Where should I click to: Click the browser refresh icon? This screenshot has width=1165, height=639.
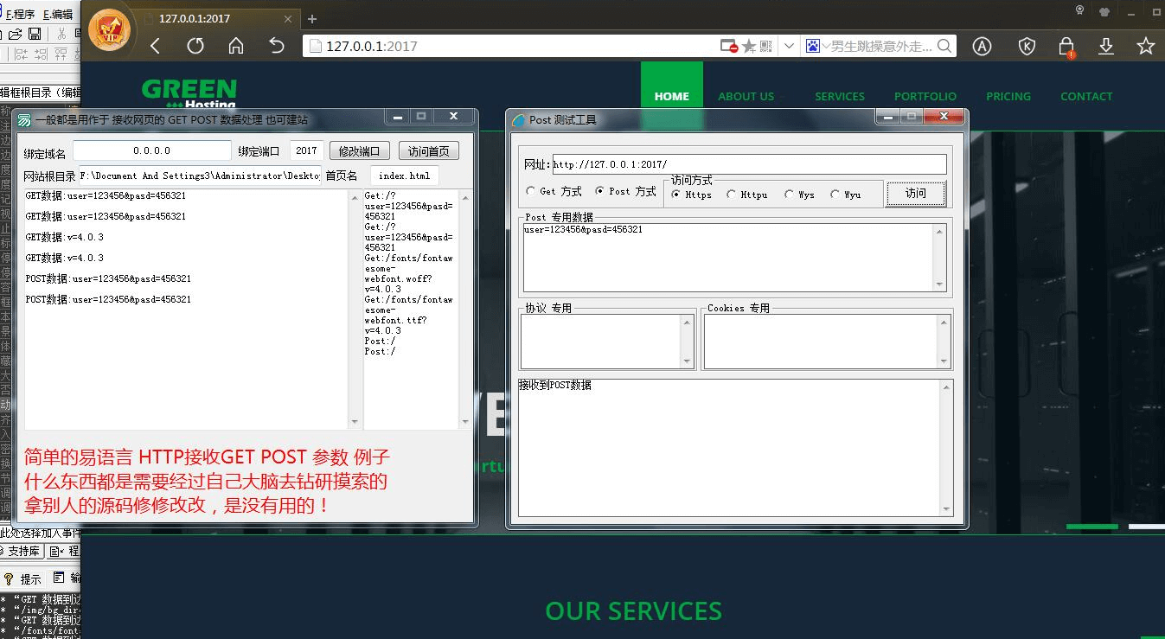click(x=195, y=45)
